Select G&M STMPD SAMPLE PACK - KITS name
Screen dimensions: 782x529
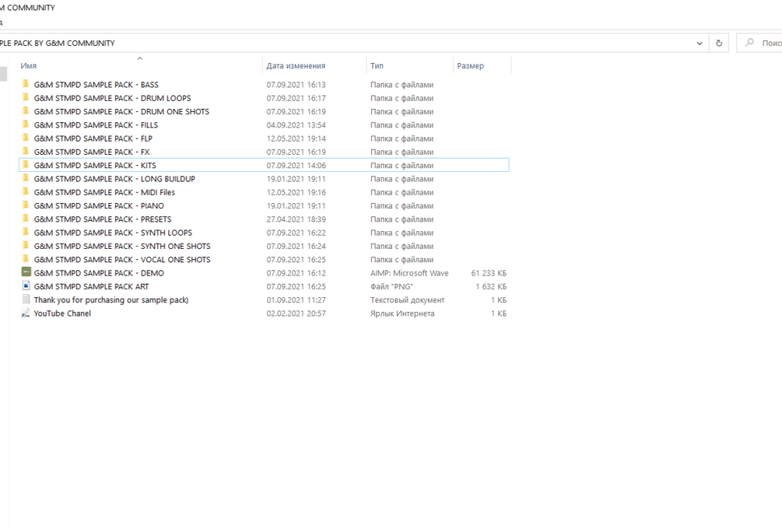point(95,166)
